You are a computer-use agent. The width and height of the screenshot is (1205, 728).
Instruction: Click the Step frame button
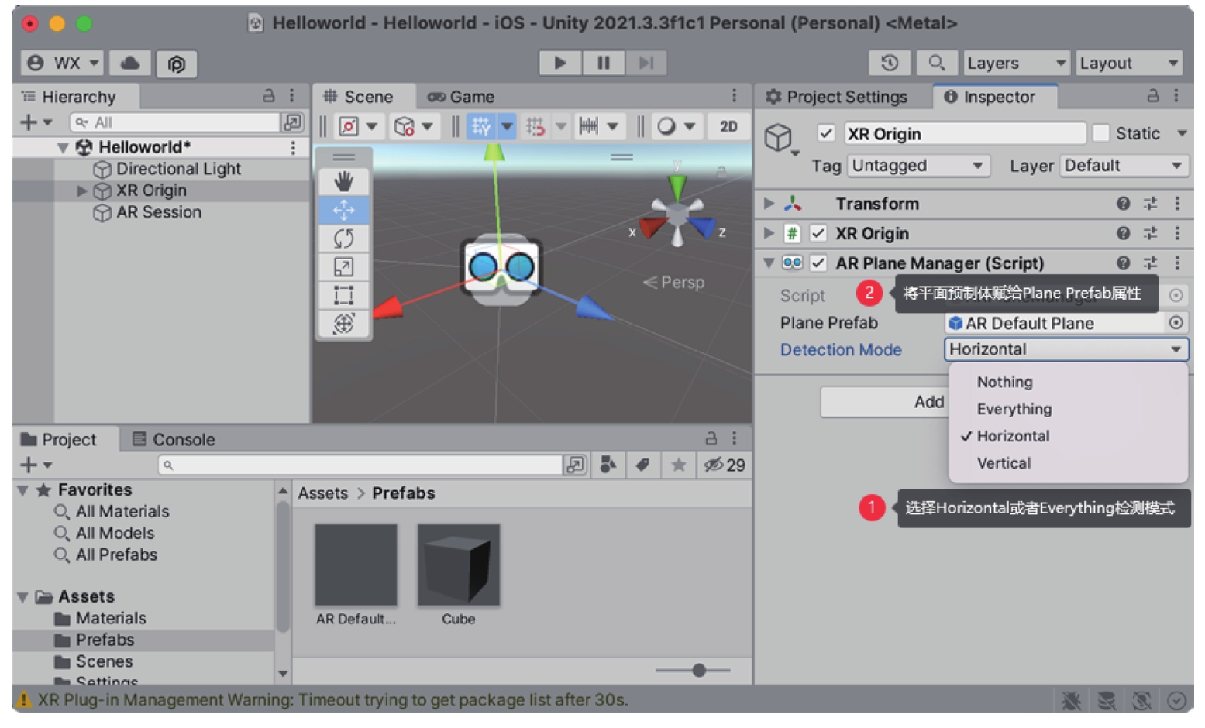tap(646, 63)
